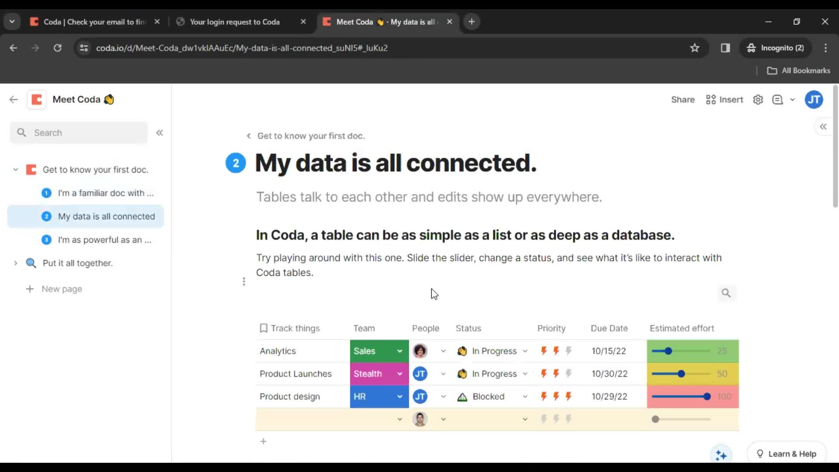This screenshot has width=839, height=472.
Task: Expand the Put it all together section
Action: pyautogui.click(x=15, y=263)
